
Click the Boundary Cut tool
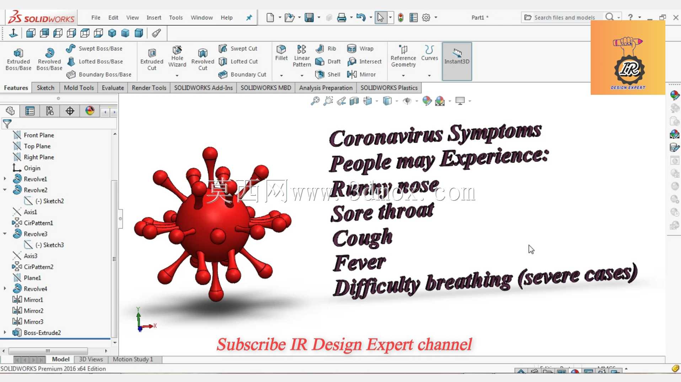pyautogui.click(x=242, y=75)
